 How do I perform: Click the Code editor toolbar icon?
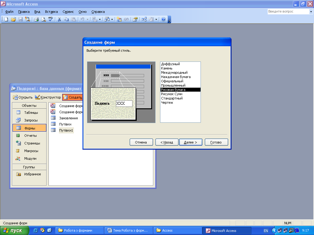point(119,19)
